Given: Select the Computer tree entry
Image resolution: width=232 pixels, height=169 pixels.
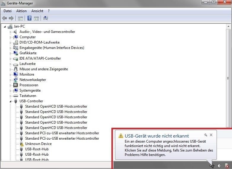Looking at the screenshot, I should coord(28,37).
